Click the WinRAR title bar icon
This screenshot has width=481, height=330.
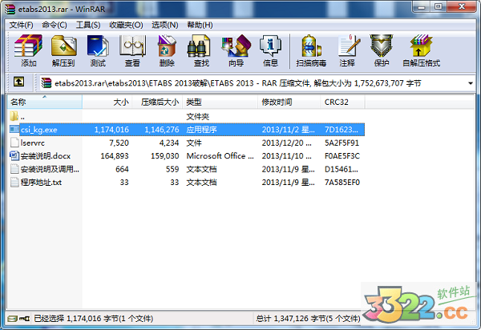pos(10,9)
